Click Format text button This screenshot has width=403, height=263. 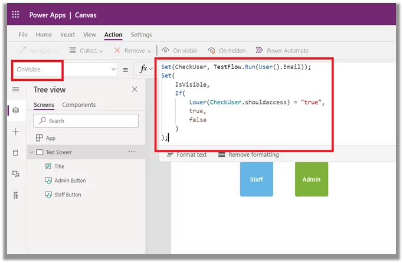click(186, 155)
